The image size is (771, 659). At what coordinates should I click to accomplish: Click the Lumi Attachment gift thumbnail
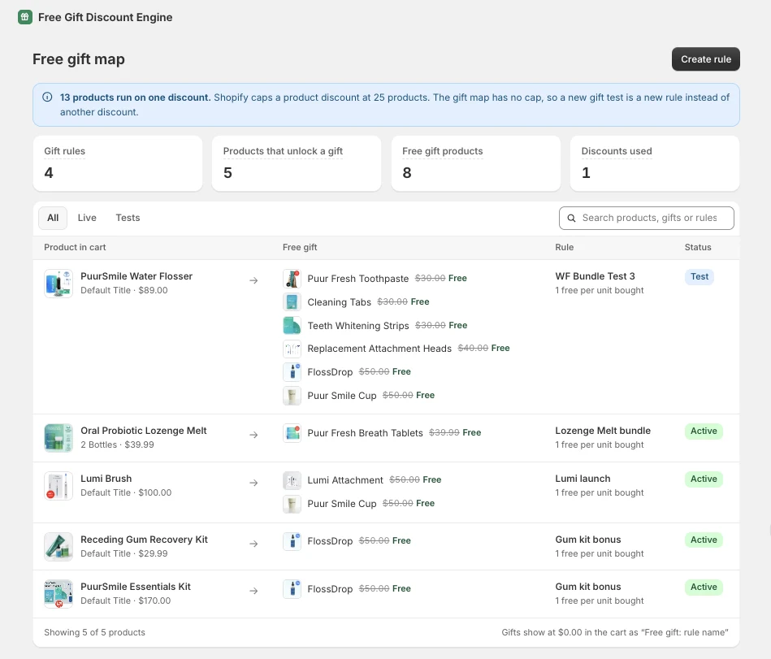292,480
